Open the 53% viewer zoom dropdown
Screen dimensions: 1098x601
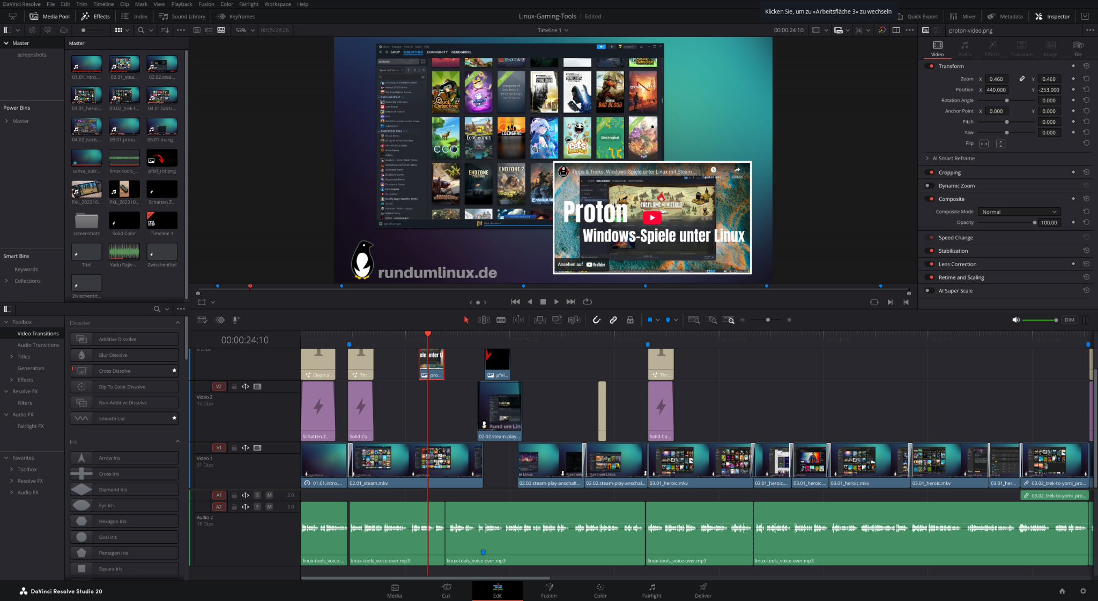click(244, 30)
